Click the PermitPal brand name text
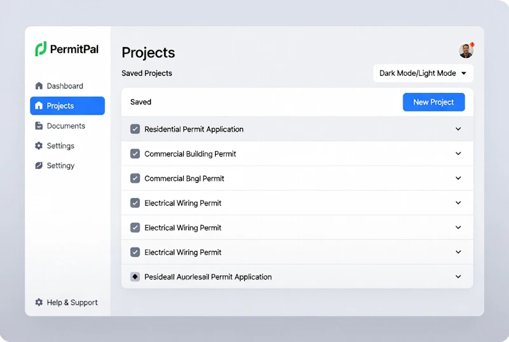Viewport: 509px width, 342px height. click(x=74, y=50)
